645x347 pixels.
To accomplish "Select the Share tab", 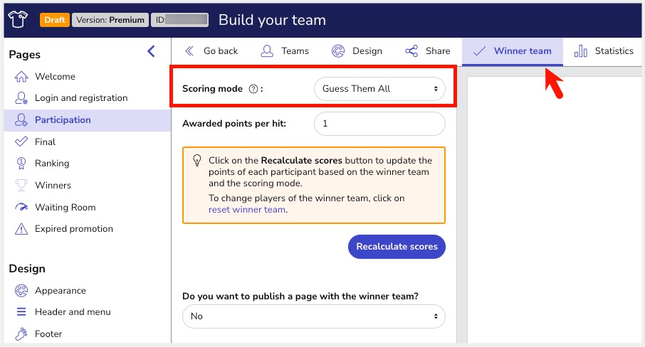I will click(x=427, y=51).
